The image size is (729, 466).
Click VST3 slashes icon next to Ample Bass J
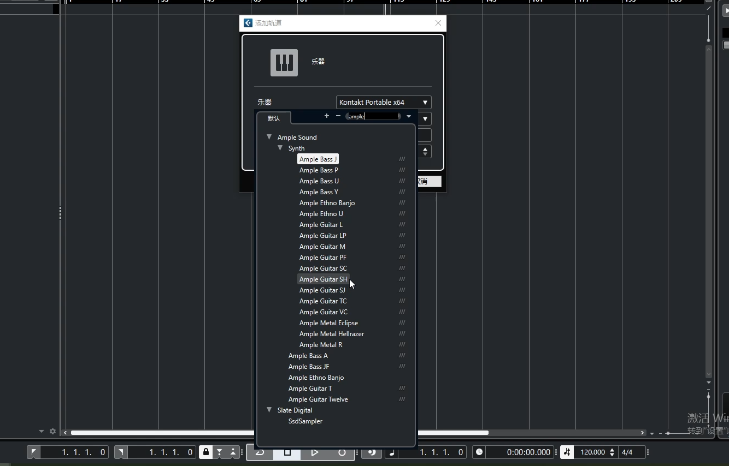click(x=402, y=159)
